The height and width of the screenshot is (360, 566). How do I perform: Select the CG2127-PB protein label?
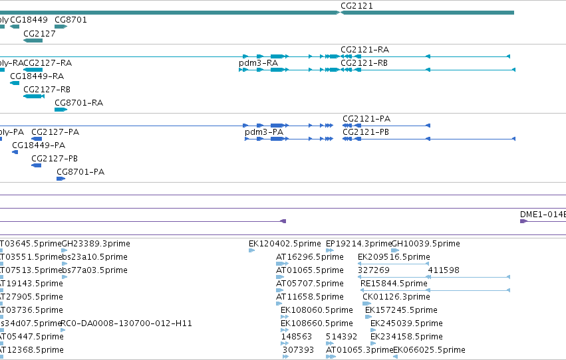pyautogui.click(x=55, y=159)
